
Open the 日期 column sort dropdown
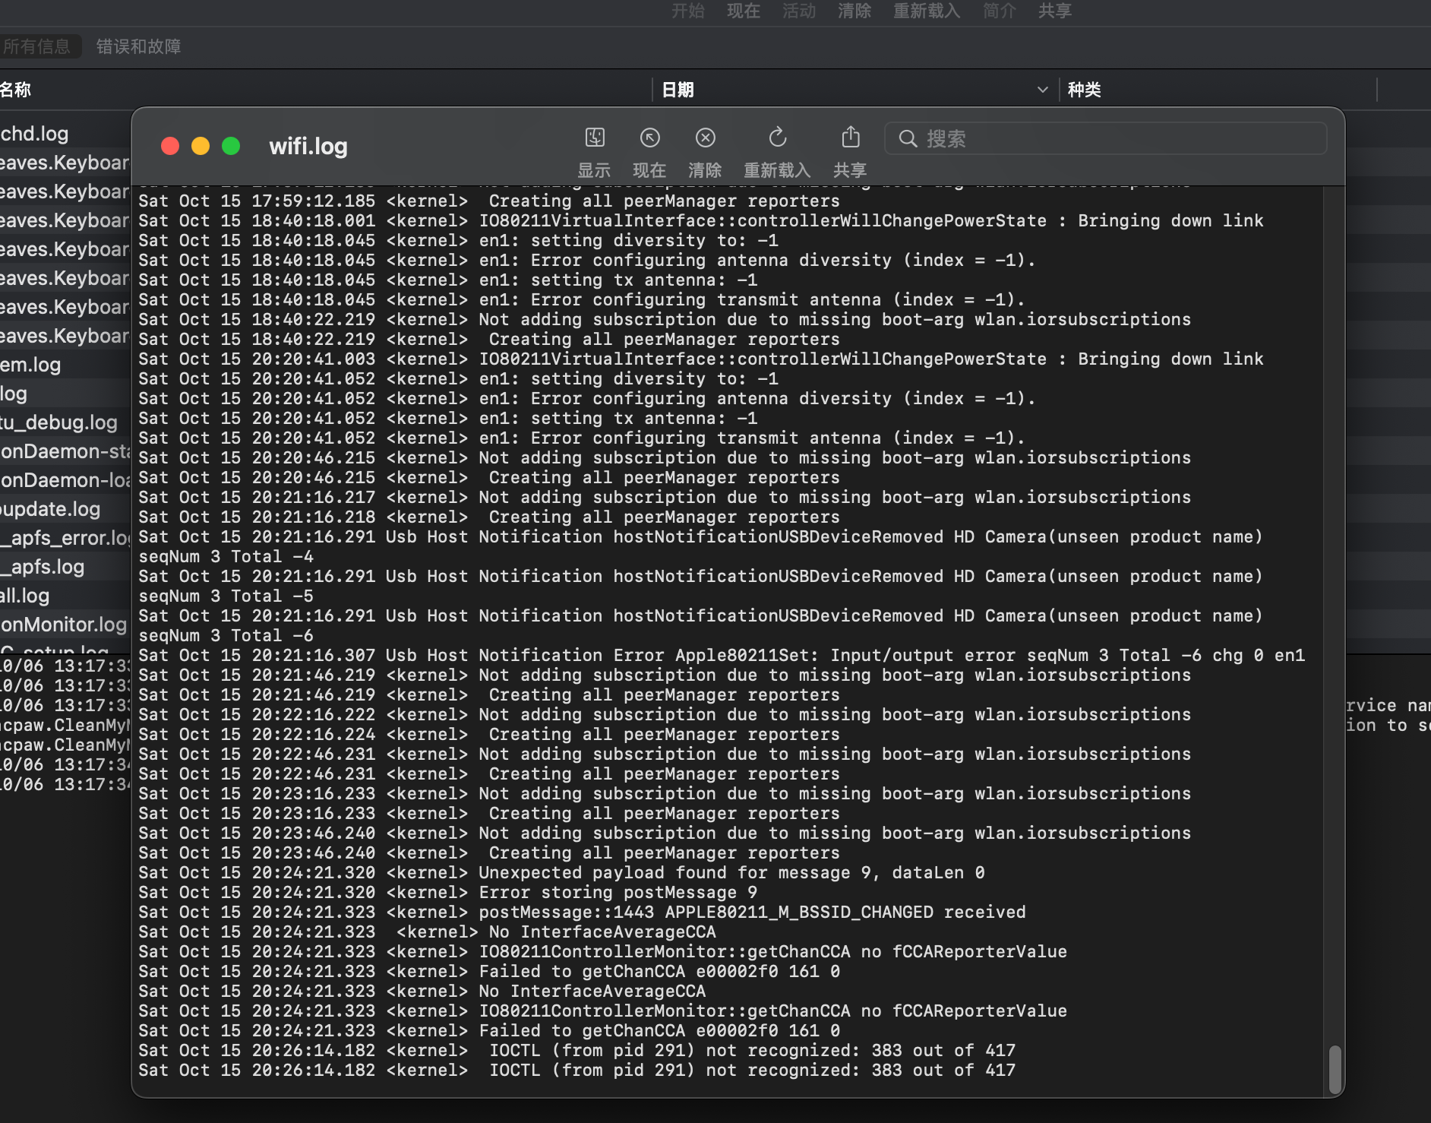1041,89
